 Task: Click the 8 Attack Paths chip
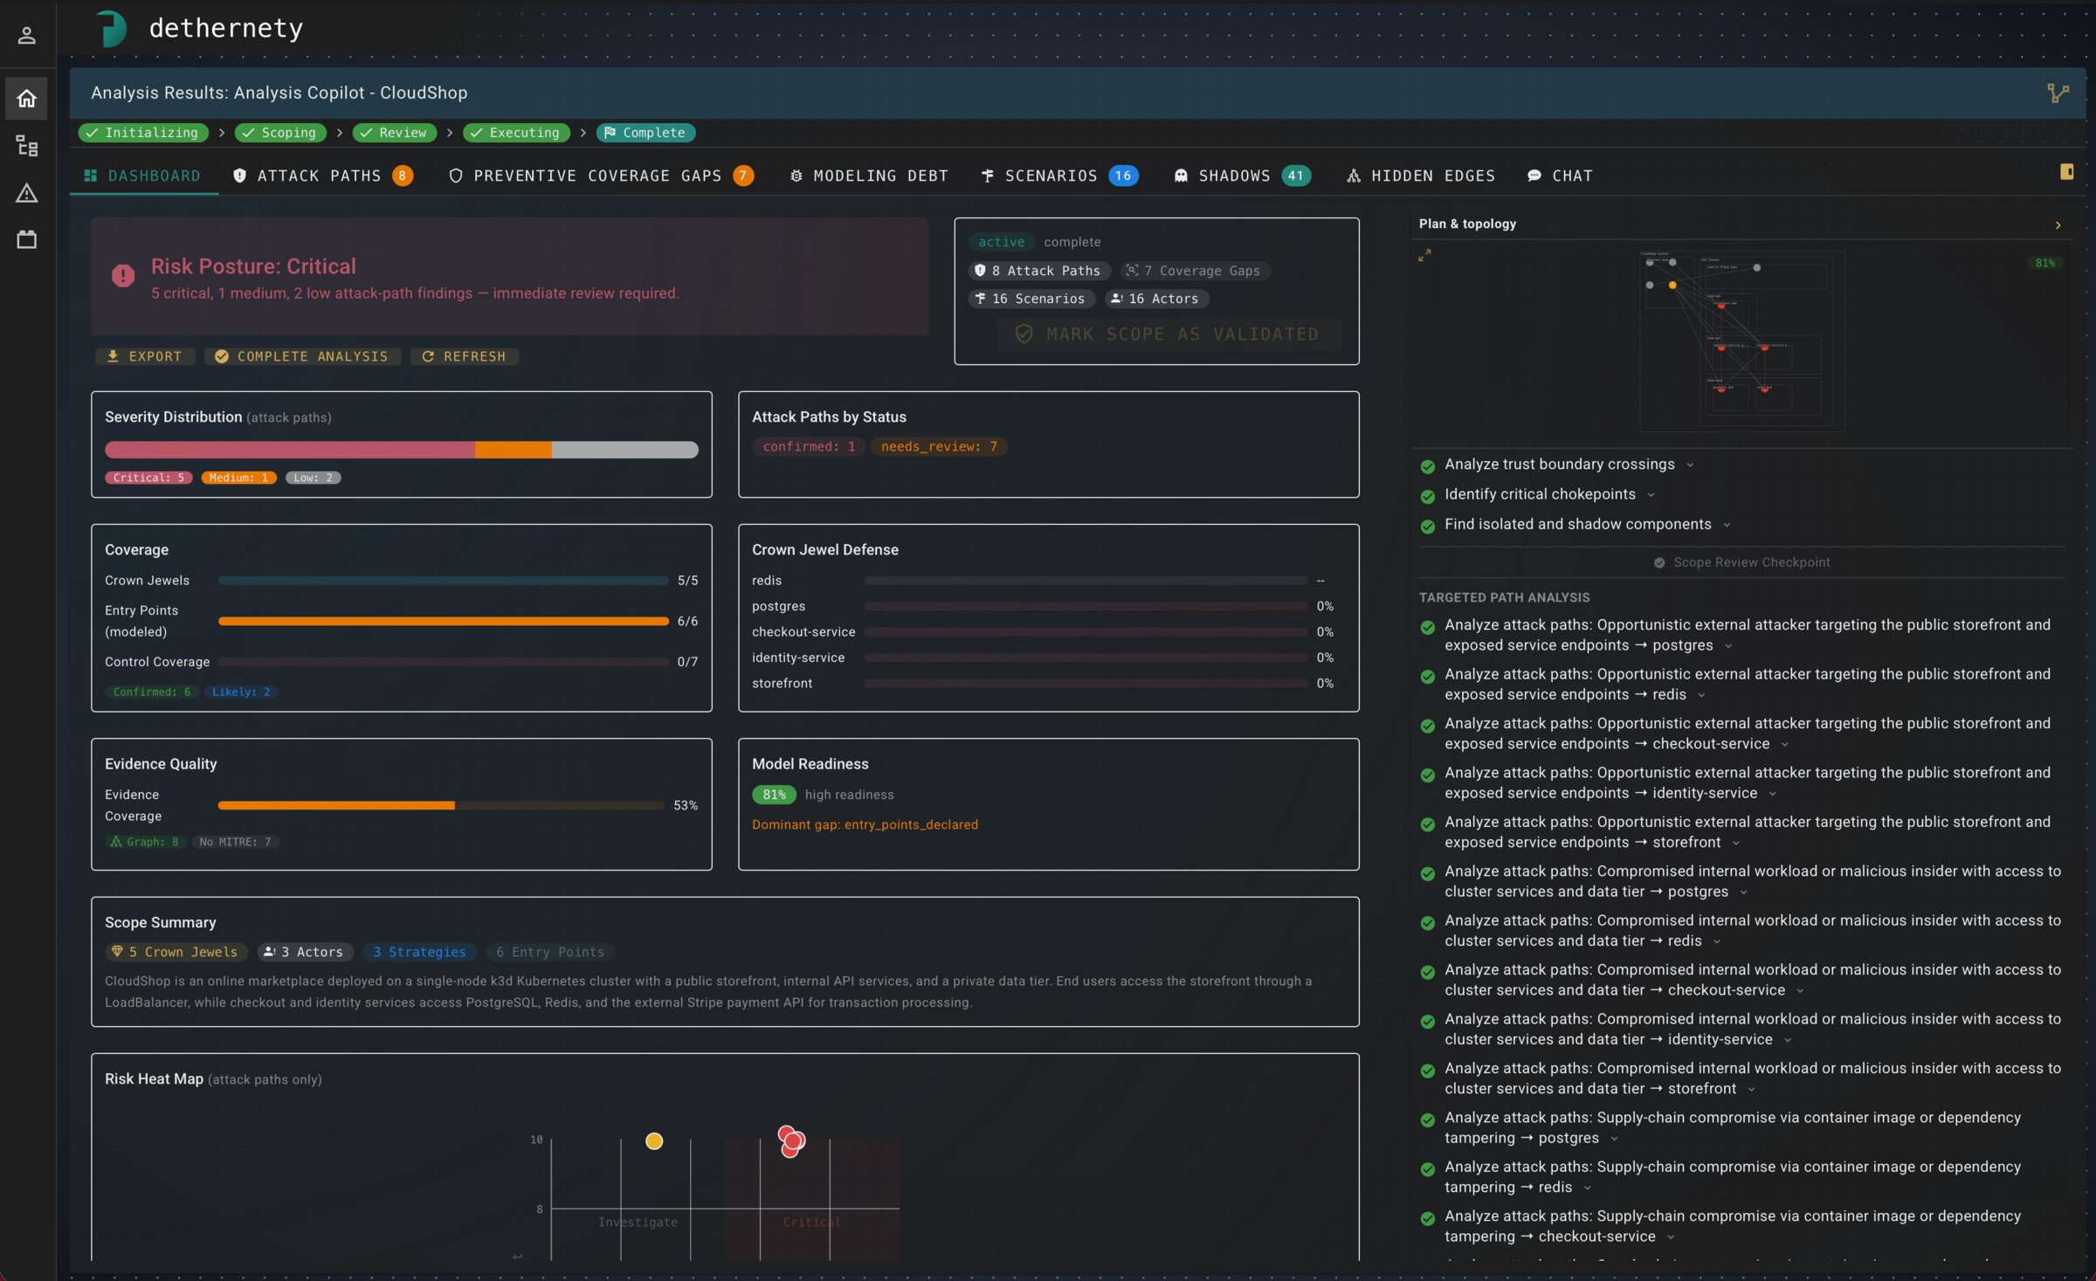(1038, 271)
